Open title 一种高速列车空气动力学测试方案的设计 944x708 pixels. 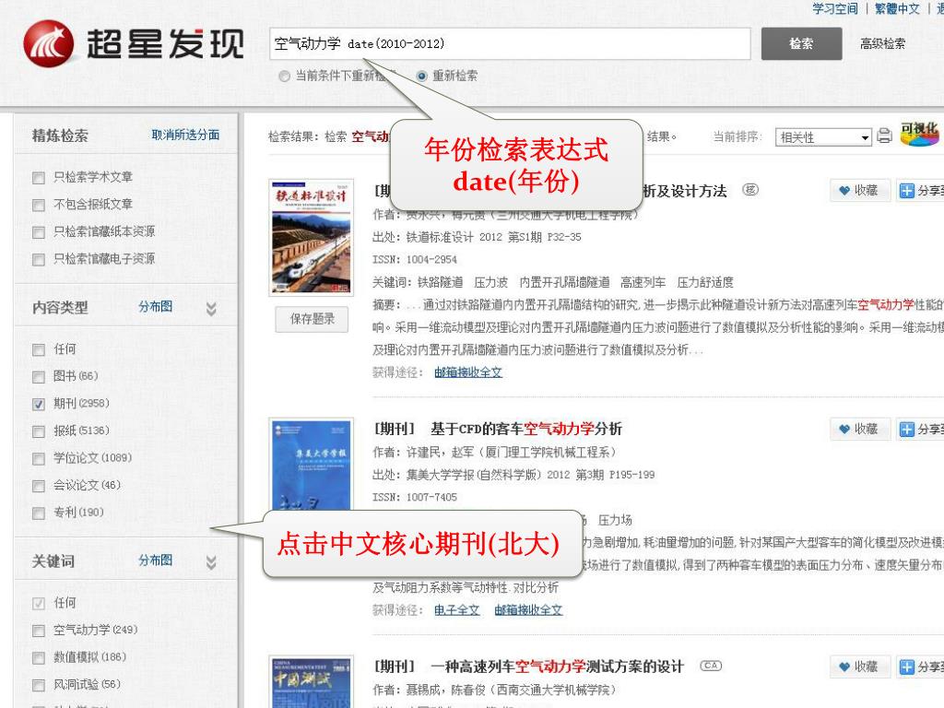[x=558, y=667]
